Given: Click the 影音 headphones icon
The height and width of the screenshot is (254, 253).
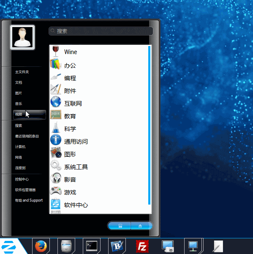Looking at the screenshot, I should [56, 178].
